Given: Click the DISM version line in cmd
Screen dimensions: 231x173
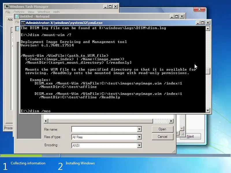Looking at the screenshot, I should point(47,45).
